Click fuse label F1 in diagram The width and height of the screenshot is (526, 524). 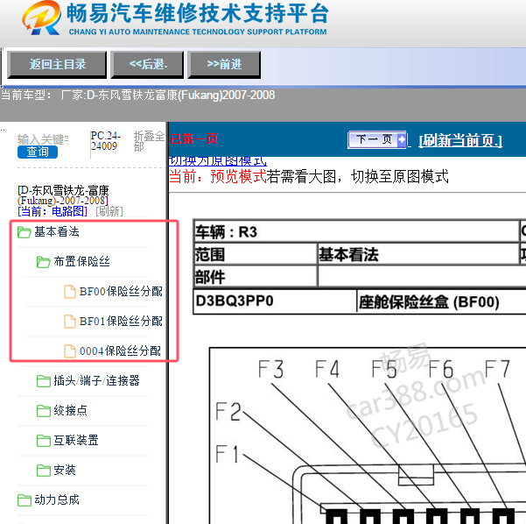[227, 454]
